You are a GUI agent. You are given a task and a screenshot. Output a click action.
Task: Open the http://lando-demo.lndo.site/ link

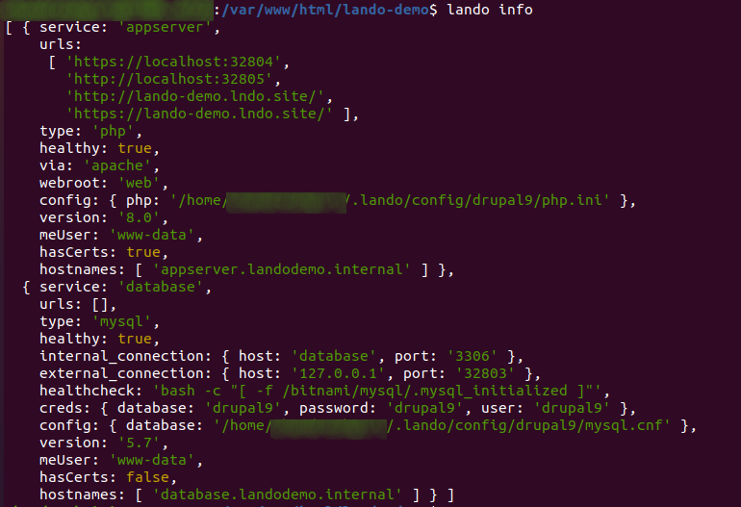tap(195, 96)
